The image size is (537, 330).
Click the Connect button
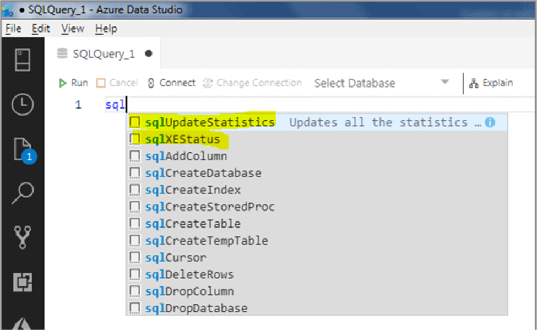coord(171,83)
